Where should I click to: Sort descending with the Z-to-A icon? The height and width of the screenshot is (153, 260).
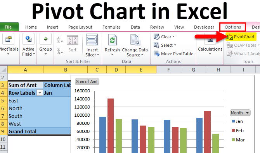coord(60,51)
